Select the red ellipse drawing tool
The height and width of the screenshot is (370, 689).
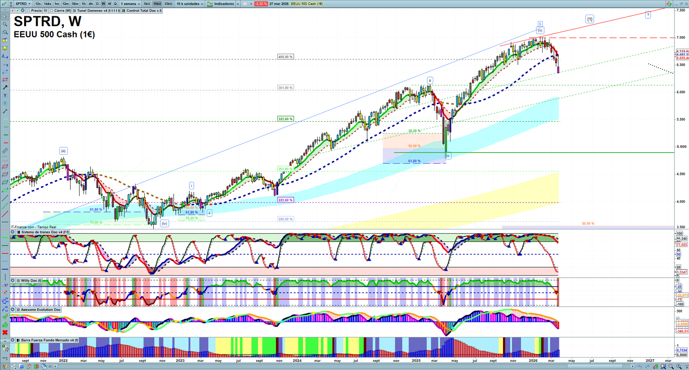(5, 167)
